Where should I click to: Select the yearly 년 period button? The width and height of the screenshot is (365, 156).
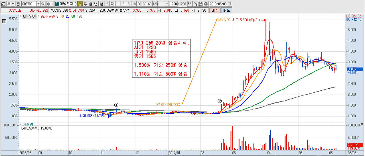(96, 4)
